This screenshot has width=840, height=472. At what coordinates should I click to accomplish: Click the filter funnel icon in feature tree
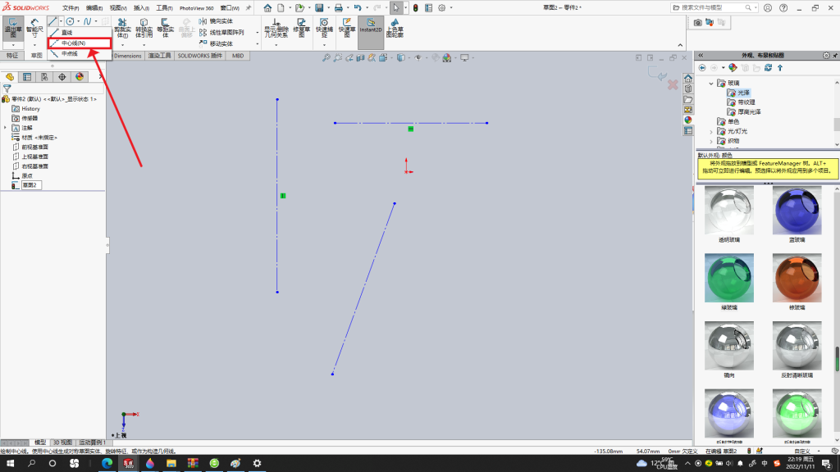7,88
